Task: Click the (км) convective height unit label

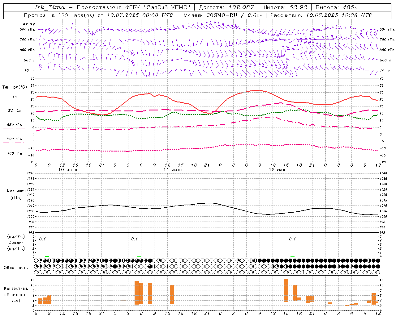Action: click(x=16, y=301)
